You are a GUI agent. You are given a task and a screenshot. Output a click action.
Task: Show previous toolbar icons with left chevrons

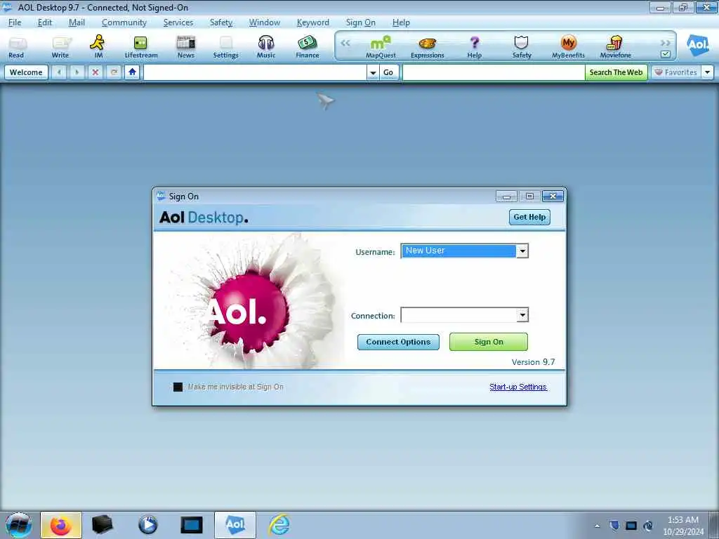(x=345, y=43)
